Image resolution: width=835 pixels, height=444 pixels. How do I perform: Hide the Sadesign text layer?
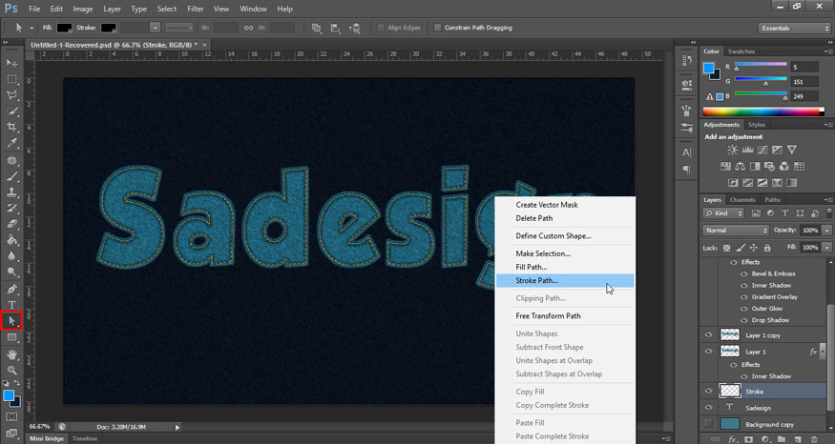coord(708,407)
